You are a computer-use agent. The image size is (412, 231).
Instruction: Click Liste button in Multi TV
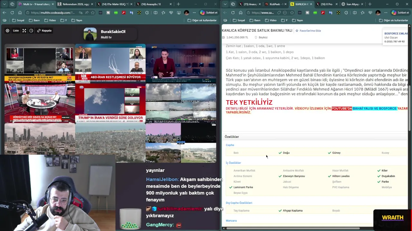tap(16, 30)
